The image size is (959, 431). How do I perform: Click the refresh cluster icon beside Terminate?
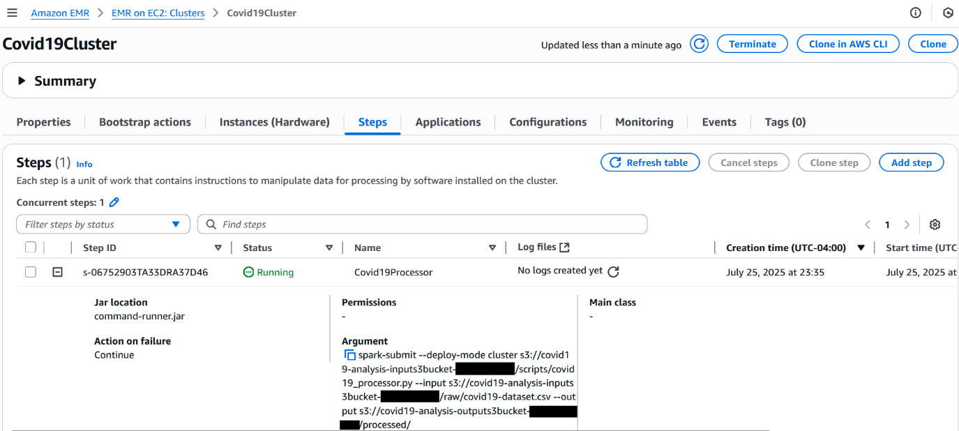[699, 44]
